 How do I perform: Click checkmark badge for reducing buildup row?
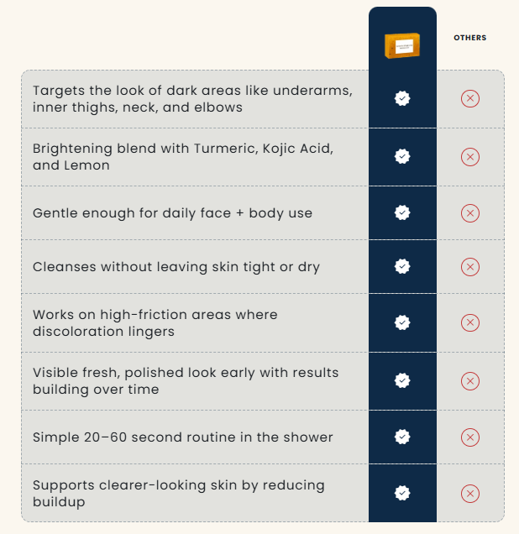pos(402,493)
